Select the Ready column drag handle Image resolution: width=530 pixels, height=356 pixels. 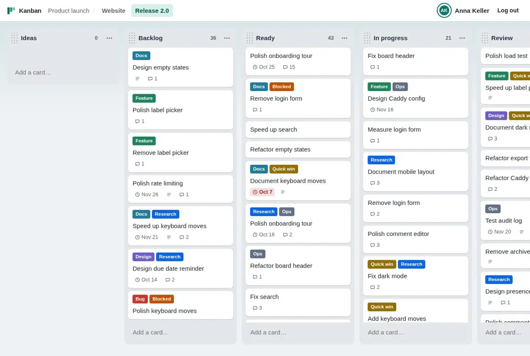(x=250, y=38)
